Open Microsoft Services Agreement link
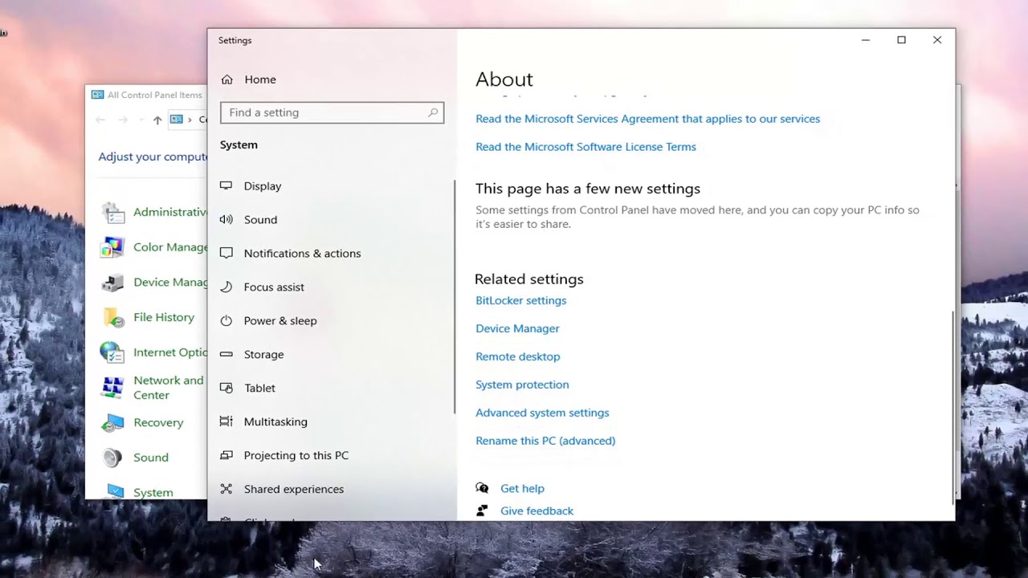The height and width of the screenshot is (578, 1028). click(647, 119)
